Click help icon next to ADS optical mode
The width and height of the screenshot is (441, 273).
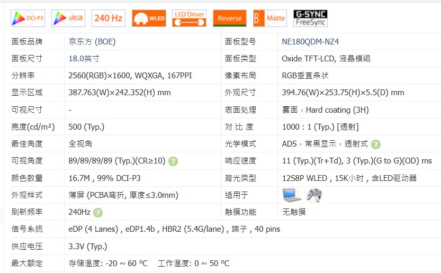(x=376, y=144)
